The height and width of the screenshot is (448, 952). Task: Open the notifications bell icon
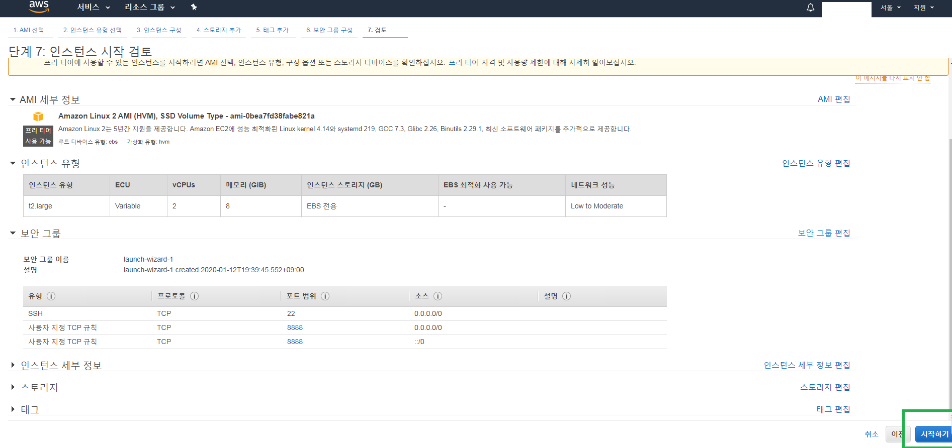pyautogui.click(x=810, y=8)
